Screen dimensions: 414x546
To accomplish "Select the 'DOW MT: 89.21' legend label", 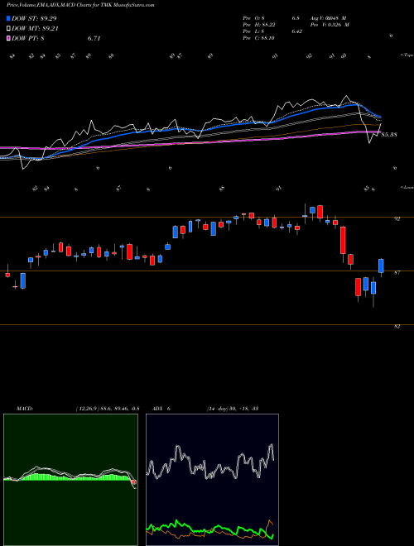I will point(35,28).
